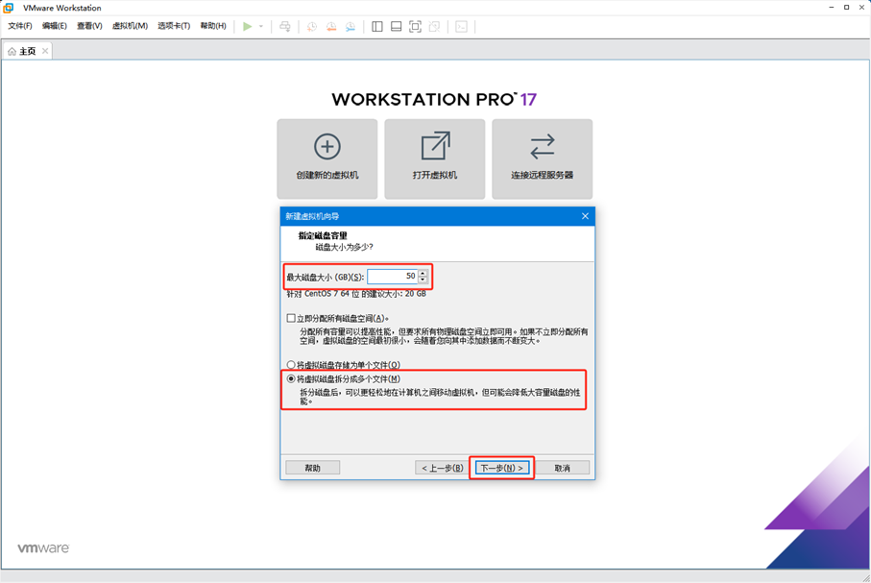Click the 下一步(N) next button
This screenshot has width=871, height=583.
point(501,468)
